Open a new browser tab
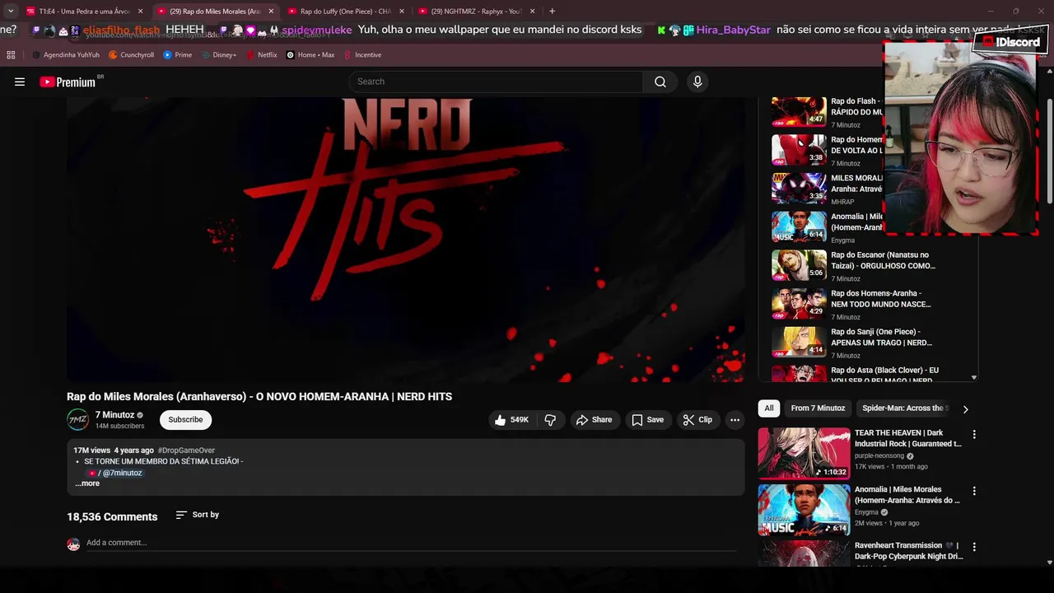Image resolution: width=1054 pixels, height=593 pixels. [552, 12]
